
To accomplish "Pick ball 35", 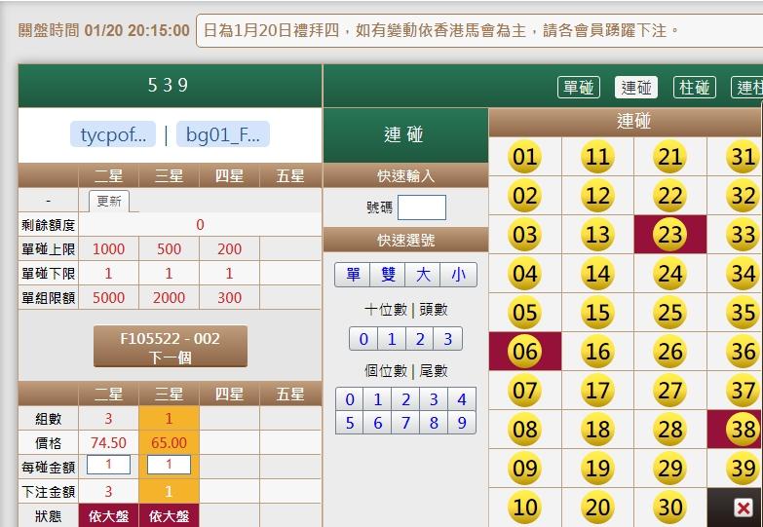I will [x=744, y=313].
